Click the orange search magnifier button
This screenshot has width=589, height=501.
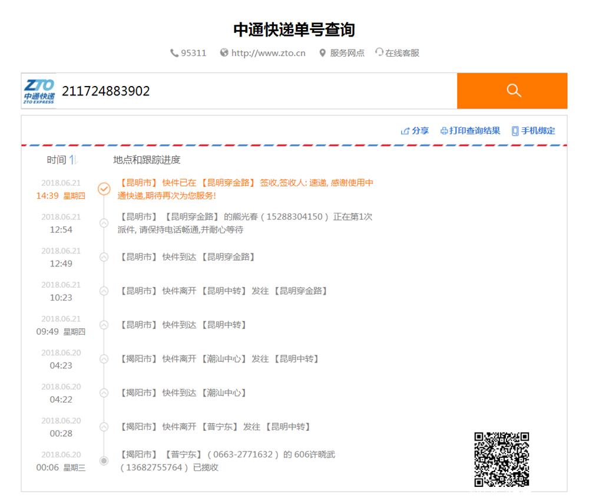(x=512, y=91)
